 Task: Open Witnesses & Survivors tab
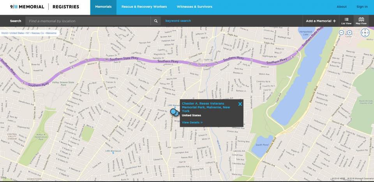pyautogui.click(x=194, y=7)
